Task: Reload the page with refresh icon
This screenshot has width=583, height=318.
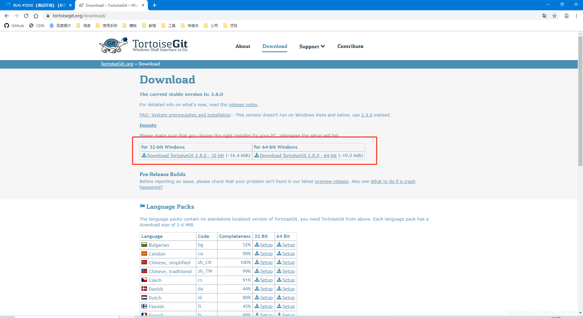Action: click(x=26, y=16)
